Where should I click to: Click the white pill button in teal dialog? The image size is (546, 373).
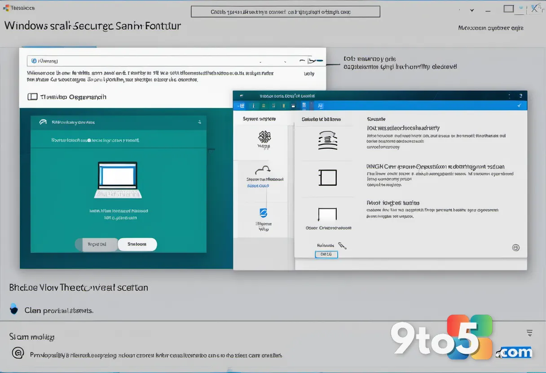137,244
